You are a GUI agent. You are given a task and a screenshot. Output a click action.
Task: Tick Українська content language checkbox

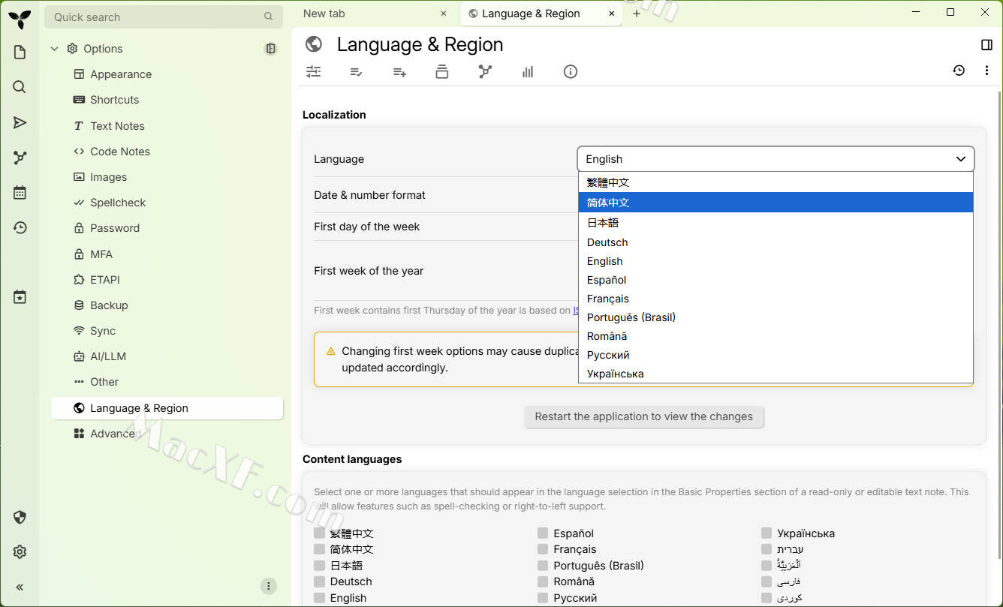tap(767, 533)
